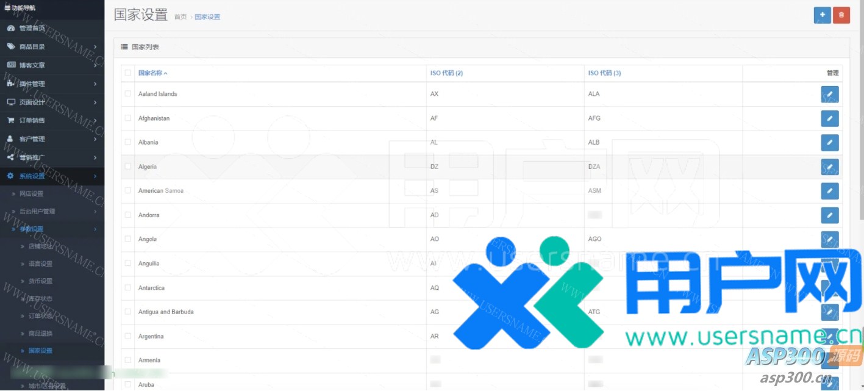Edit the Afghanistan country entry
This screenshot has width=864, height=391.
(x=829, y=118)
